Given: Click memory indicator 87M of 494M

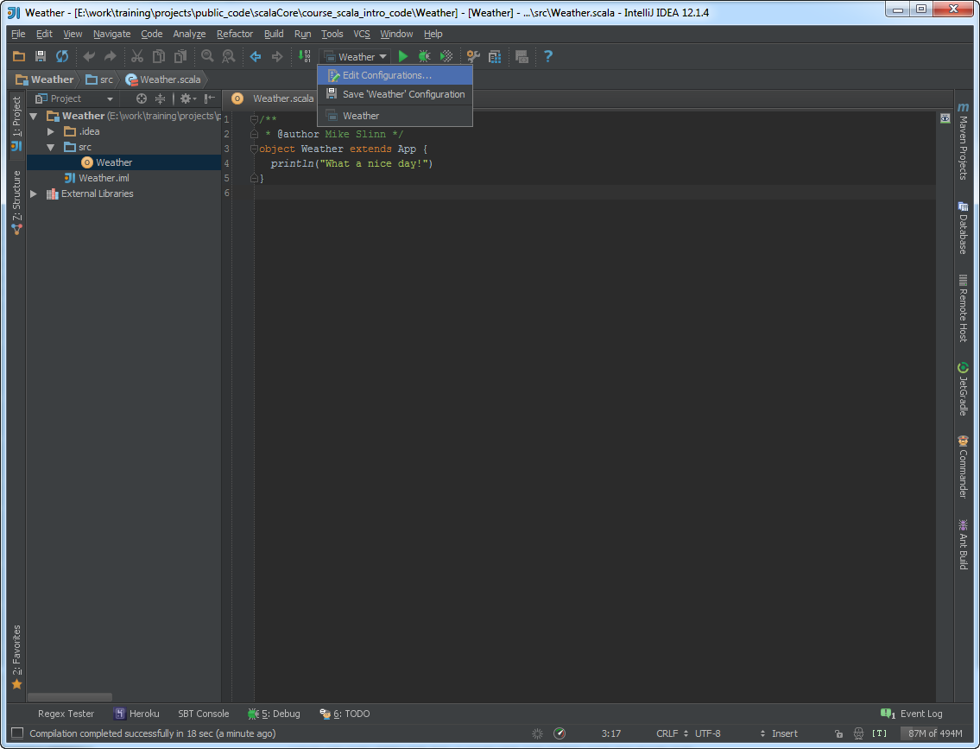Looking at the screenshot, I should tap(935, 733).
